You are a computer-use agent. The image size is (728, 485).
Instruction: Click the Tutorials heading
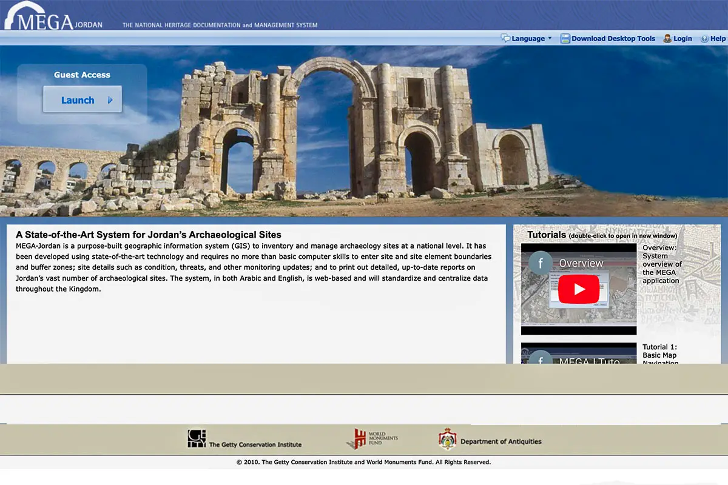pos(547,235)
